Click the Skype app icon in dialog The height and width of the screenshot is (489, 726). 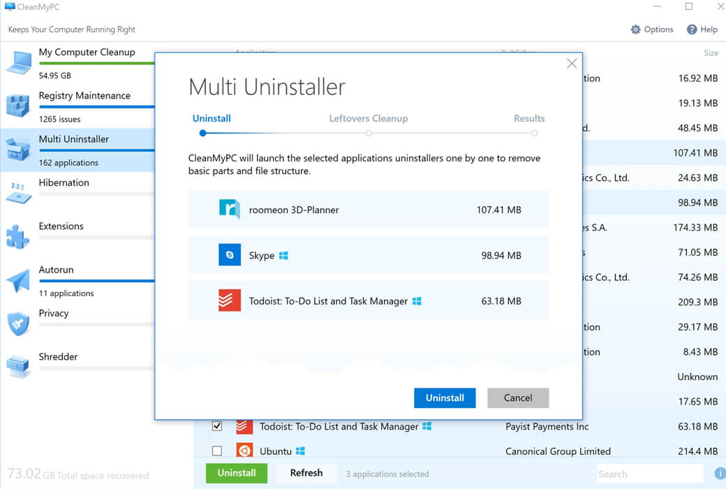230,255
